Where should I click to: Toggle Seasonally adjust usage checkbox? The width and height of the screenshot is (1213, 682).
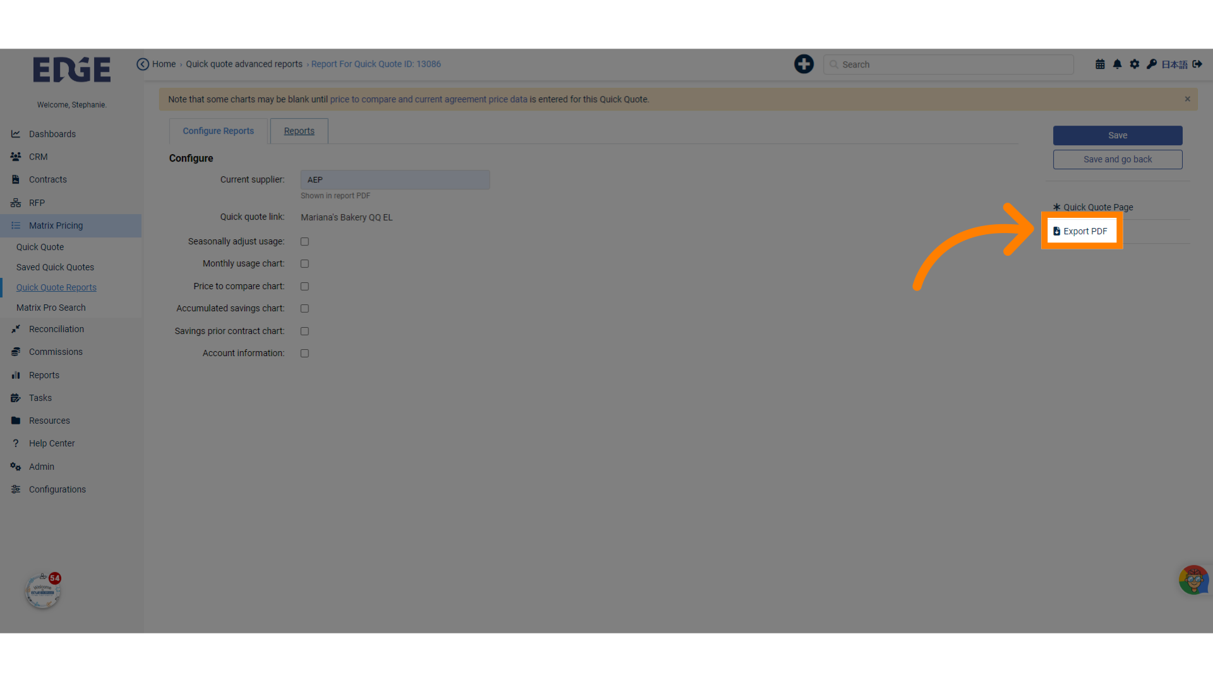pyautogui.click(x=305, y=241)
